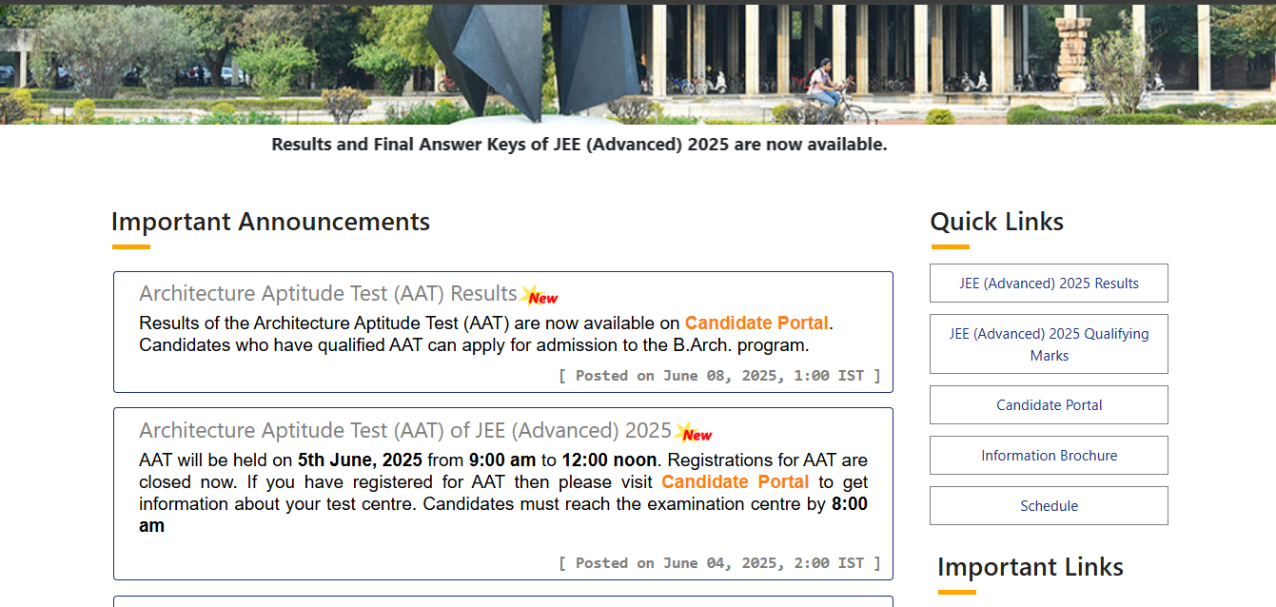This screenshot has width=1276, height=607.
Task: Click the 'Architecture Aptitude Test (AAT) Results' title
Action: [x=328, y=293]
